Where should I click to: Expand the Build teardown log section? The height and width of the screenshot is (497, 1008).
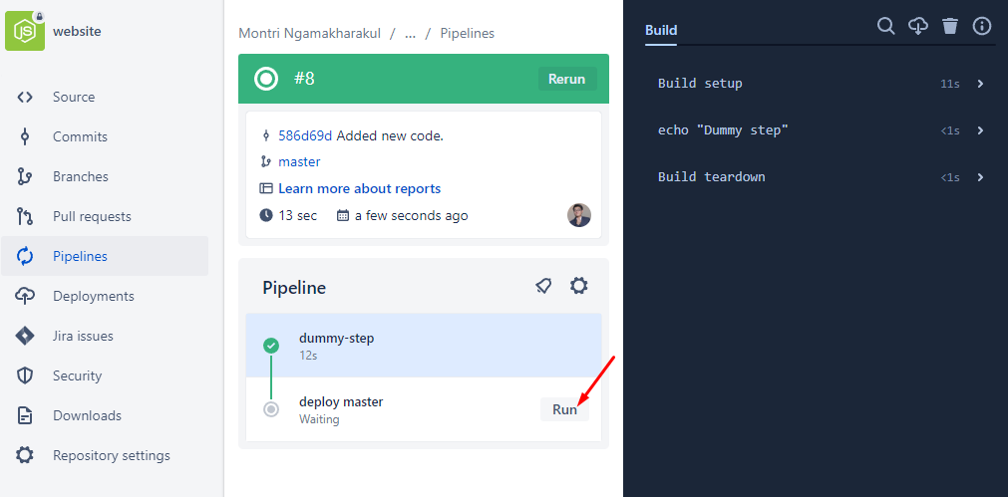(980, 177)
